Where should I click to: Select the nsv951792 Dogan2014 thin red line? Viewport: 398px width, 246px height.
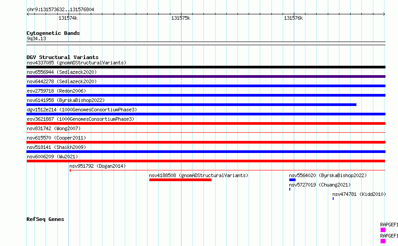(x=228, y=170)
